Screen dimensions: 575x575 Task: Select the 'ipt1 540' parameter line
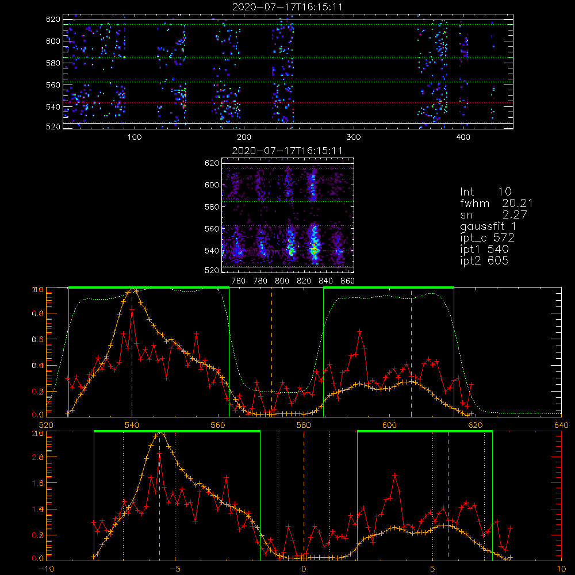click(484, 250)
